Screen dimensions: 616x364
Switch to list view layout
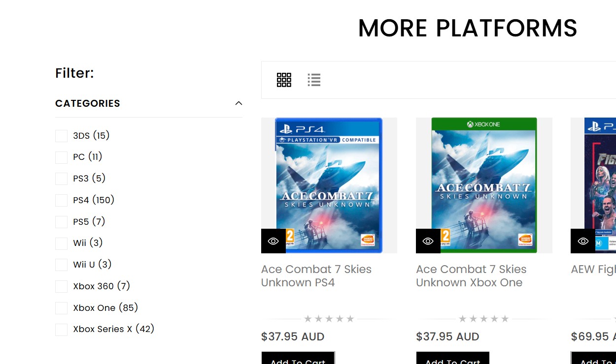314,80
